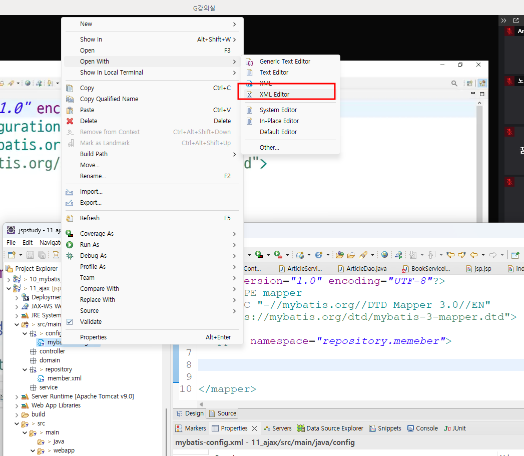524x456 pixels.
Task: Expand the New submenu arrow
Action: pyautogui.click(x=234, y=24)
